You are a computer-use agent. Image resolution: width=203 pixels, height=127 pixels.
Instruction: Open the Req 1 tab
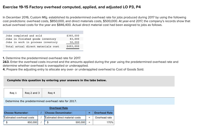pyautogui.click(x=13, y=93)
